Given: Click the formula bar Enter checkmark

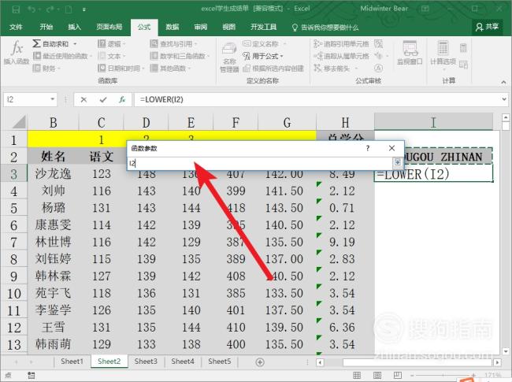Looking at the screenshot, I should pos(103,99).
